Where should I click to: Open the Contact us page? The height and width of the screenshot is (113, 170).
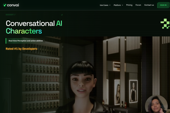click(149, 5)
